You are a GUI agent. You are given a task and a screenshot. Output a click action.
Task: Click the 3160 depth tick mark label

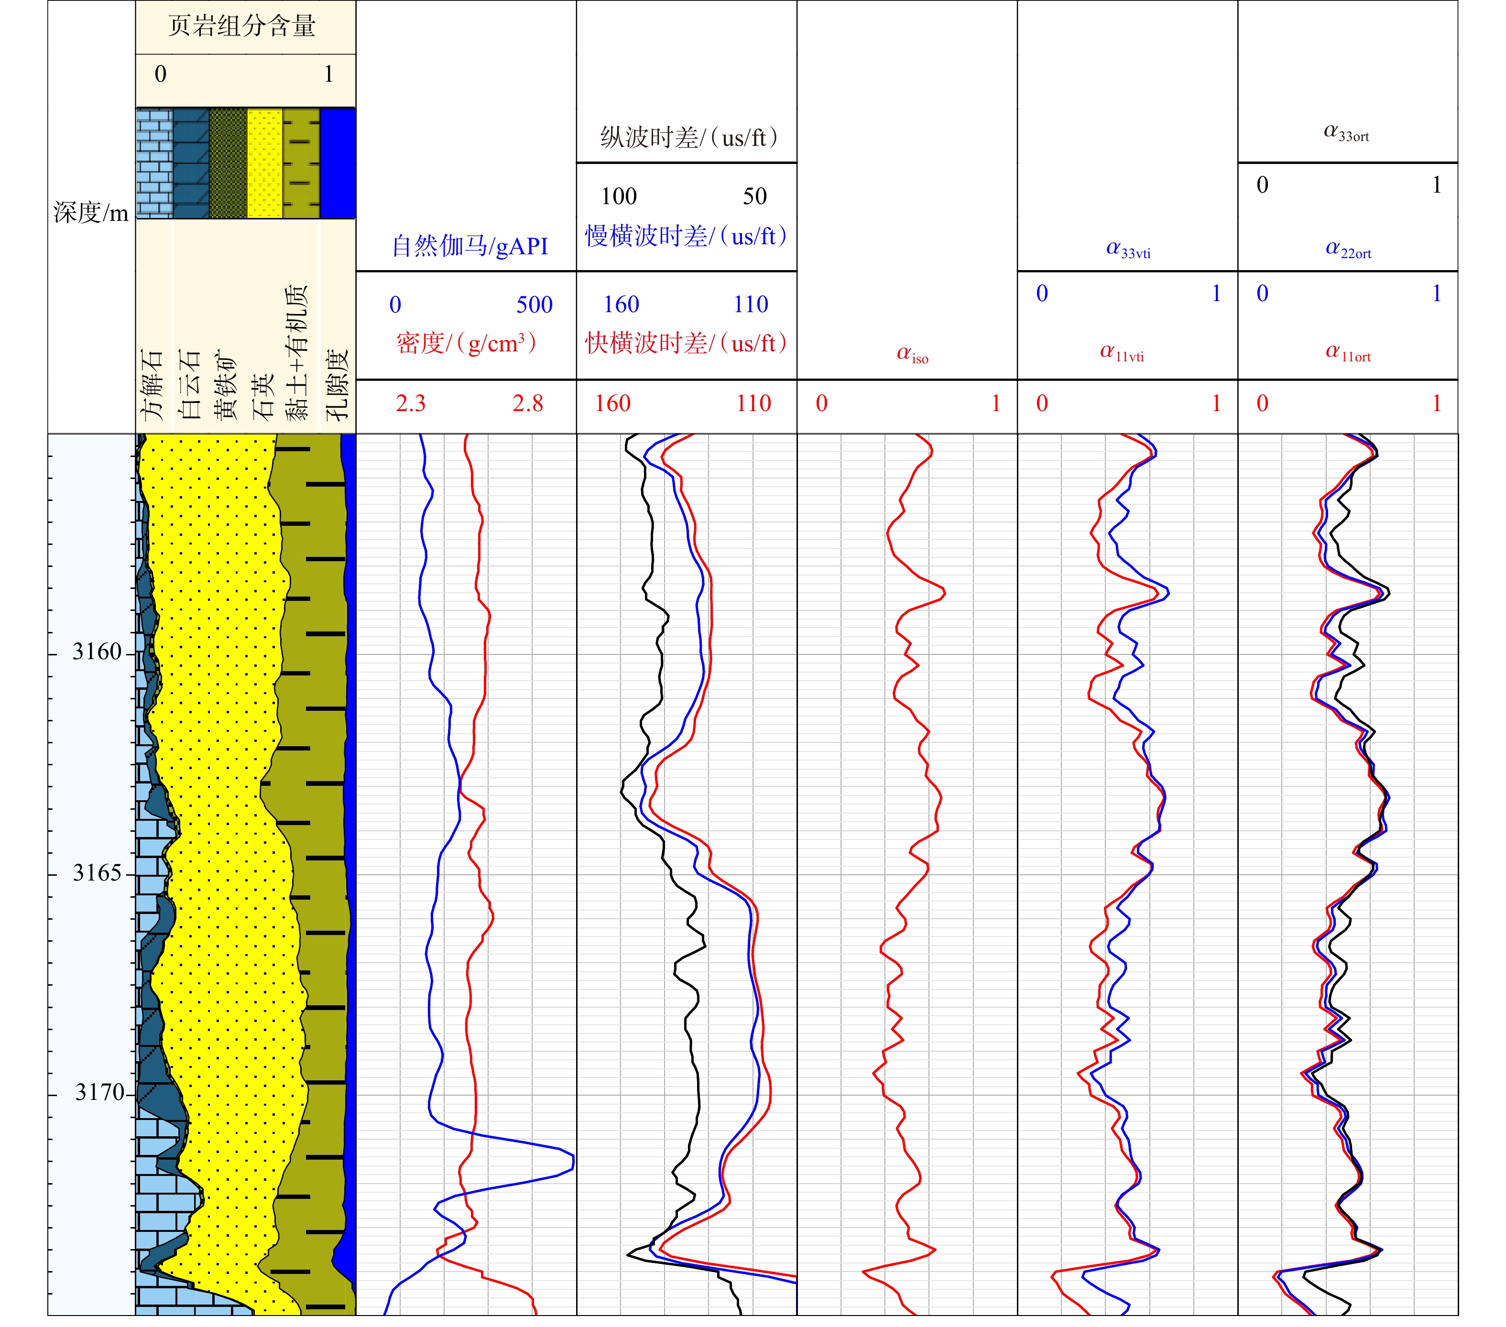pyautogui.click(x=97, y=652)
